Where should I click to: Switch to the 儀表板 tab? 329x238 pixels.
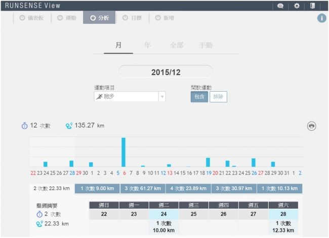pos(32,18)
